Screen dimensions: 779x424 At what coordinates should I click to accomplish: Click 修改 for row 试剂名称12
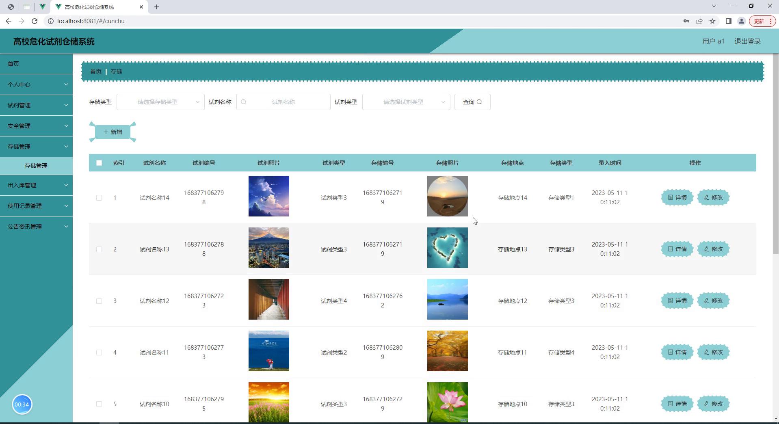713,301
